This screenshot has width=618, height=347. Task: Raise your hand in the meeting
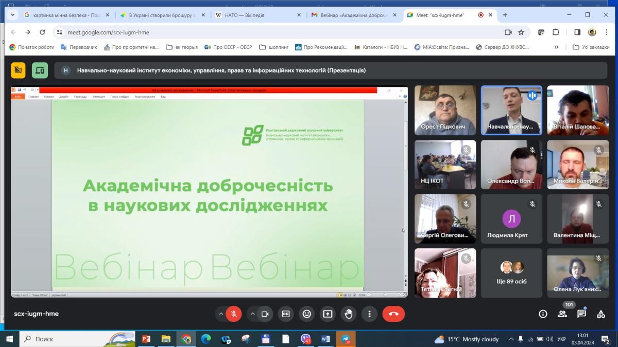point(349,314)
